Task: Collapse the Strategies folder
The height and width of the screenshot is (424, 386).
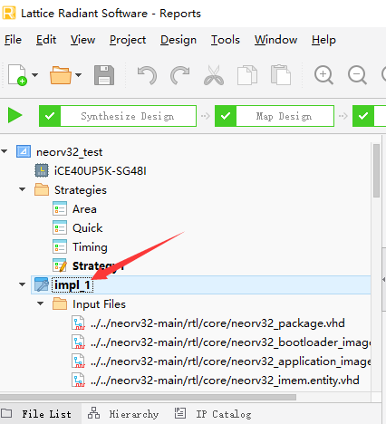Action: coord(23,189)
